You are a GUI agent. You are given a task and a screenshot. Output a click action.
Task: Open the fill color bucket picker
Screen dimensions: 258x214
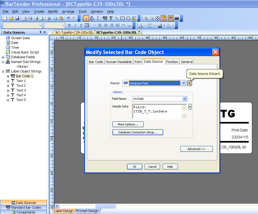click(x=169, y=25)
